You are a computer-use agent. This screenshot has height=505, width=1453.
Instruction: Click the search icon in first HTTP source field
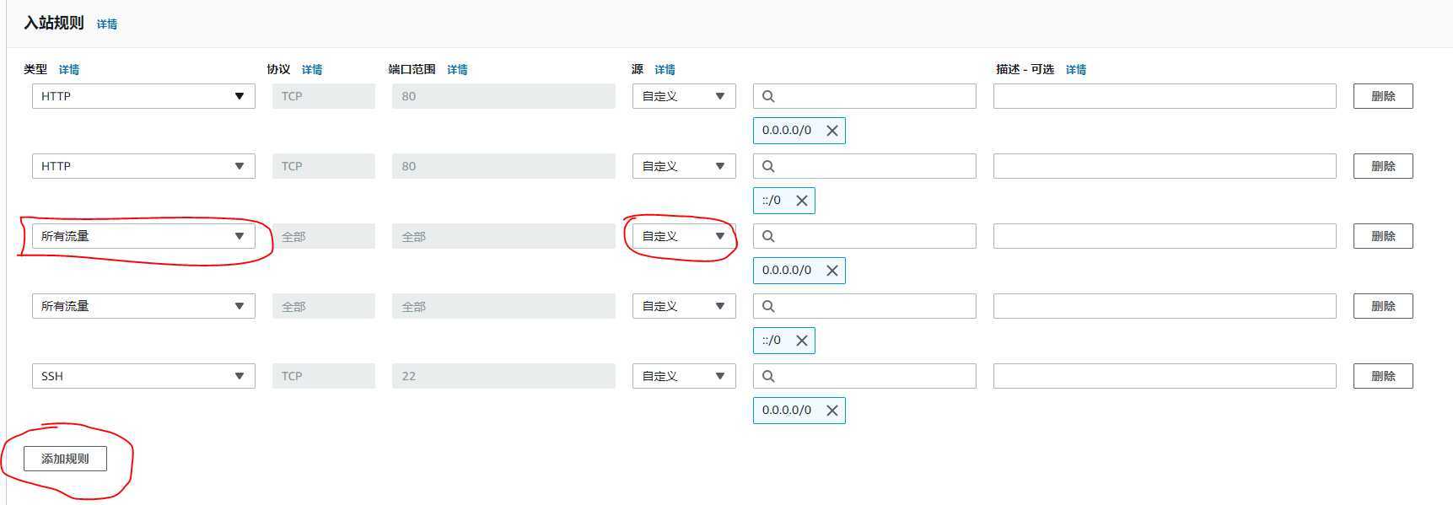[x=768, y=96]
